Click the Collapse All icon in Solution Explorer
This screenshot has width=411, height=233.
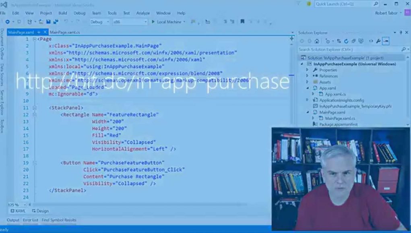[x=353, y=41]
